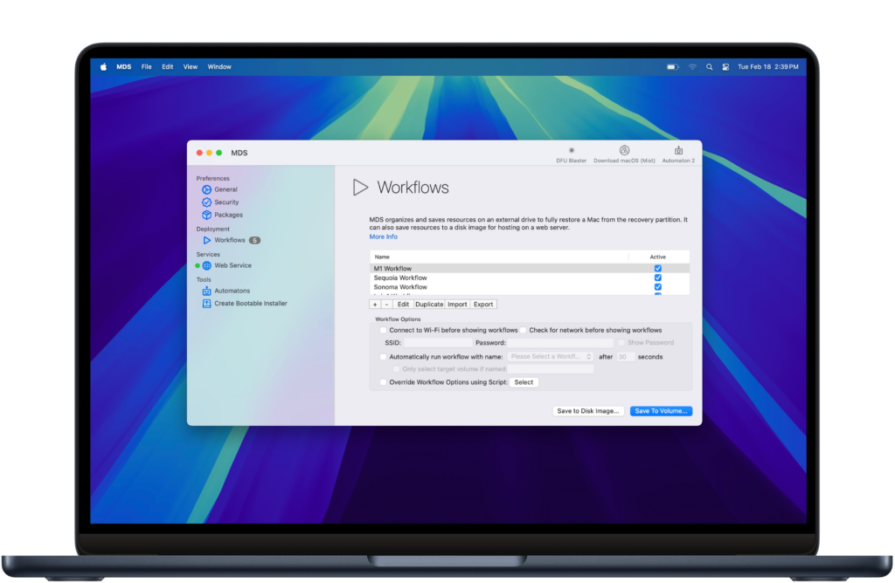
Task: Open the Edit menu
Action: [167, 66]
